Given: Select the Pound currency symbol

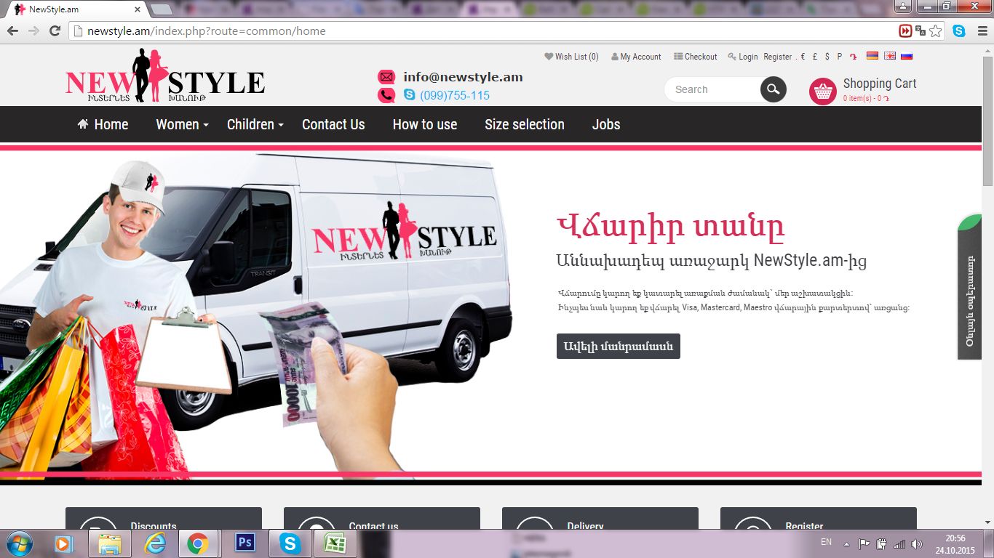Looking at the screenshot, I should (815, 57).
